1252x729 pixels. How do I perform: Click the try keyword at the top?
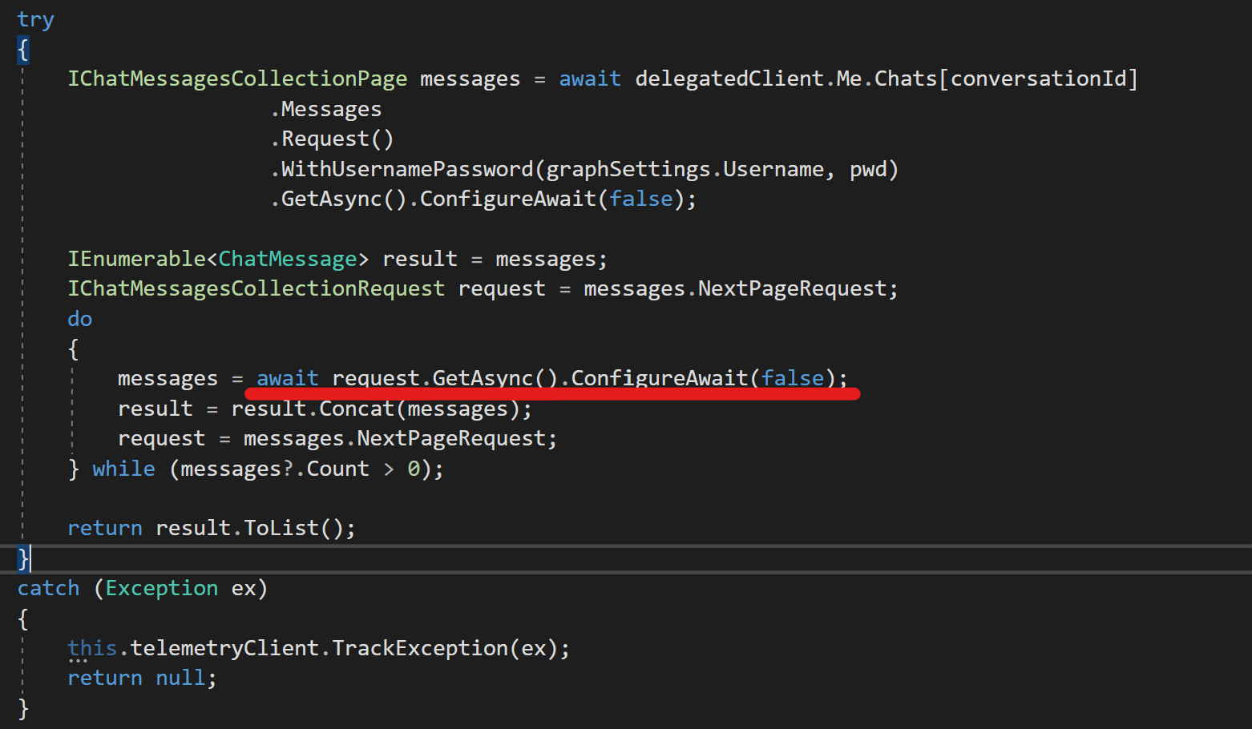35,18
